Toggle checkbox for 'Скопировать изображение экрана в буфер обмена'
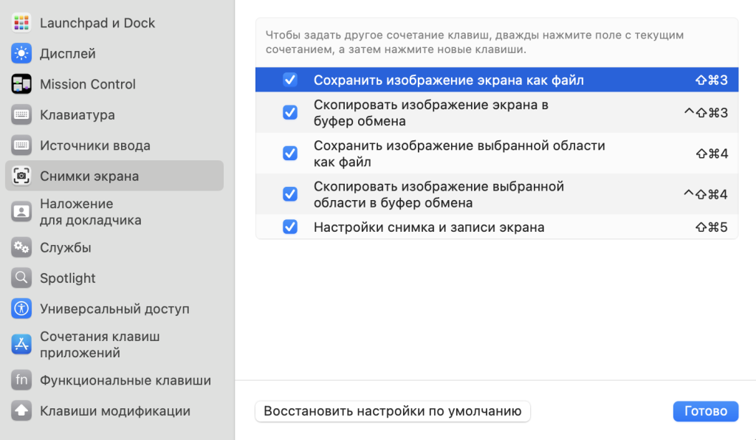The height and width of the screenshot is (440, 756). pos(289,111)
